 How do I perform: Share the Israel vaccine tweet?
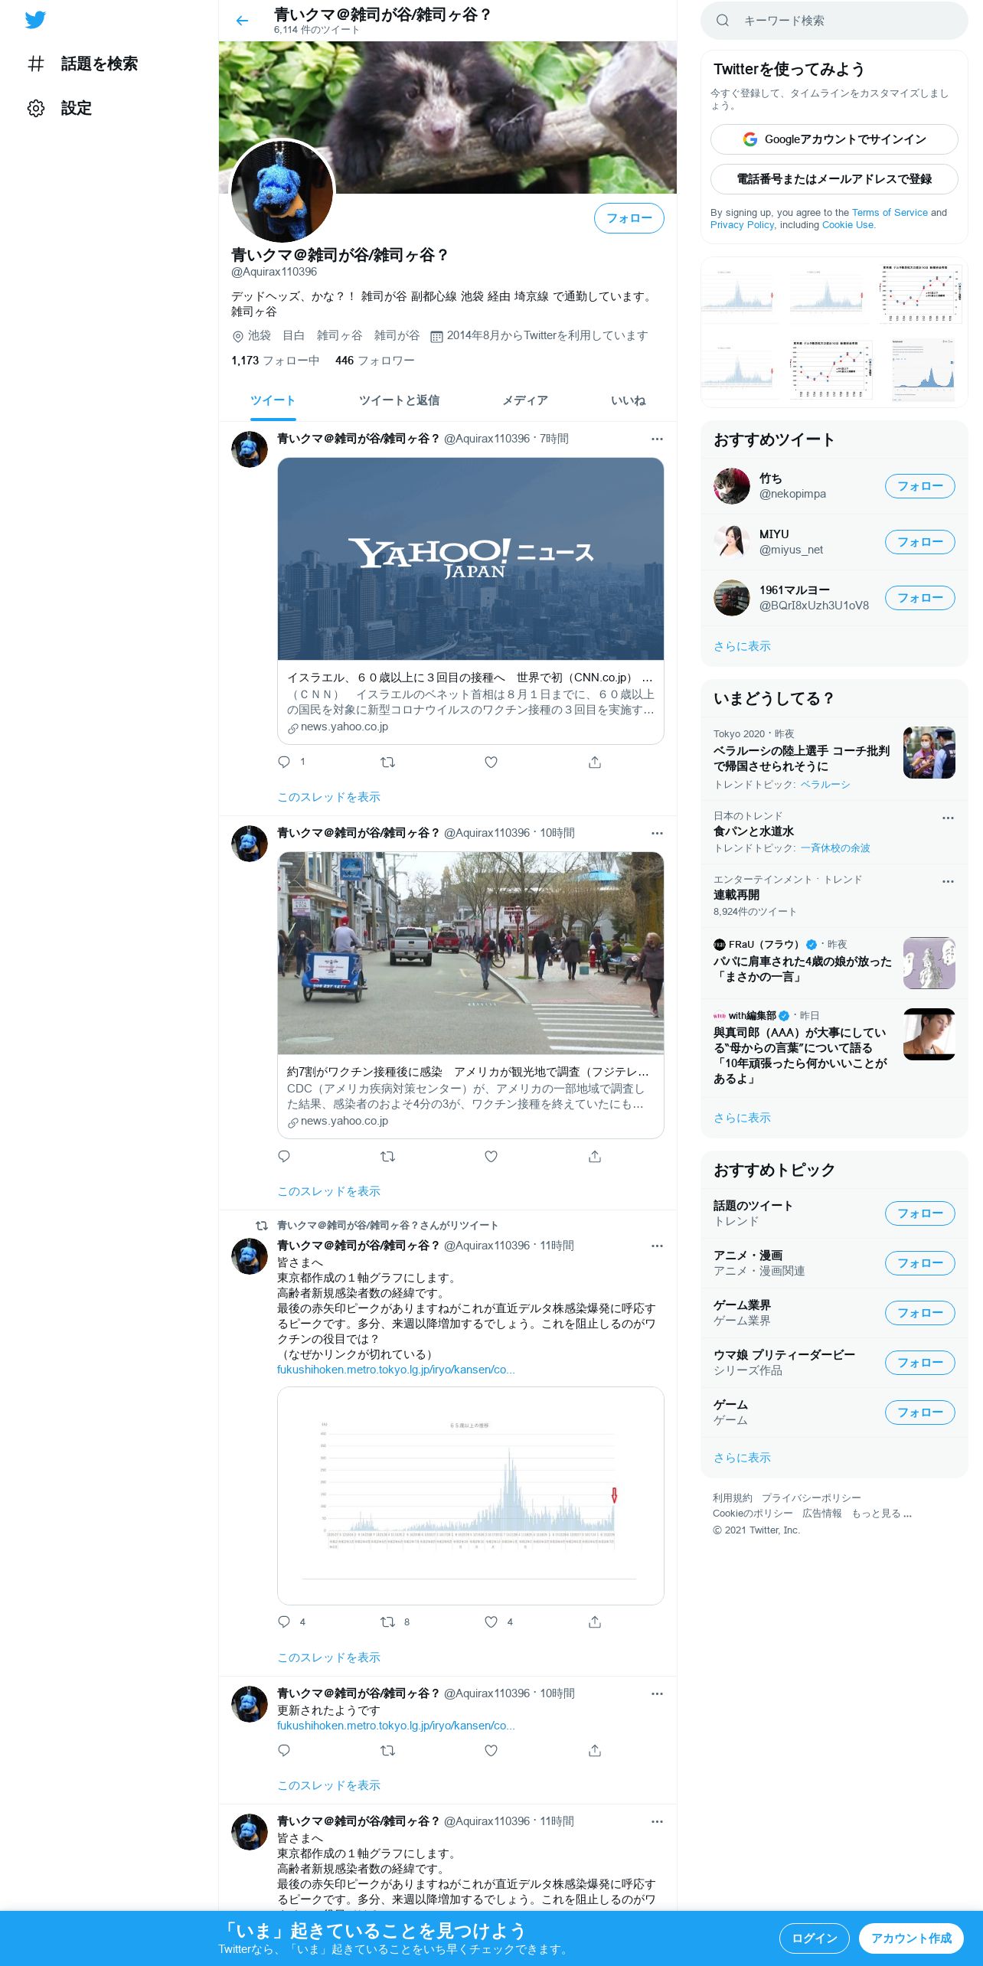point(595,762)
